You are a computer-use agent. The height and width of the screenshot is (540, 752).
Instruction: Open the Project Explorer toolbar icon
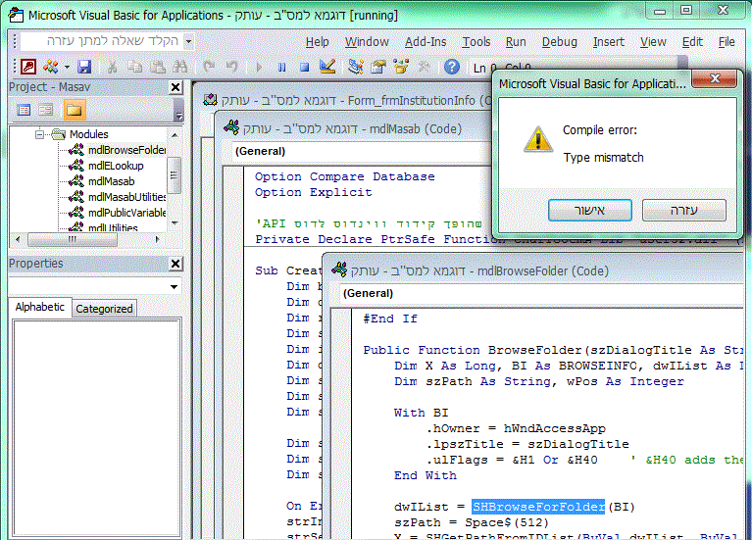tap(355, 67)
